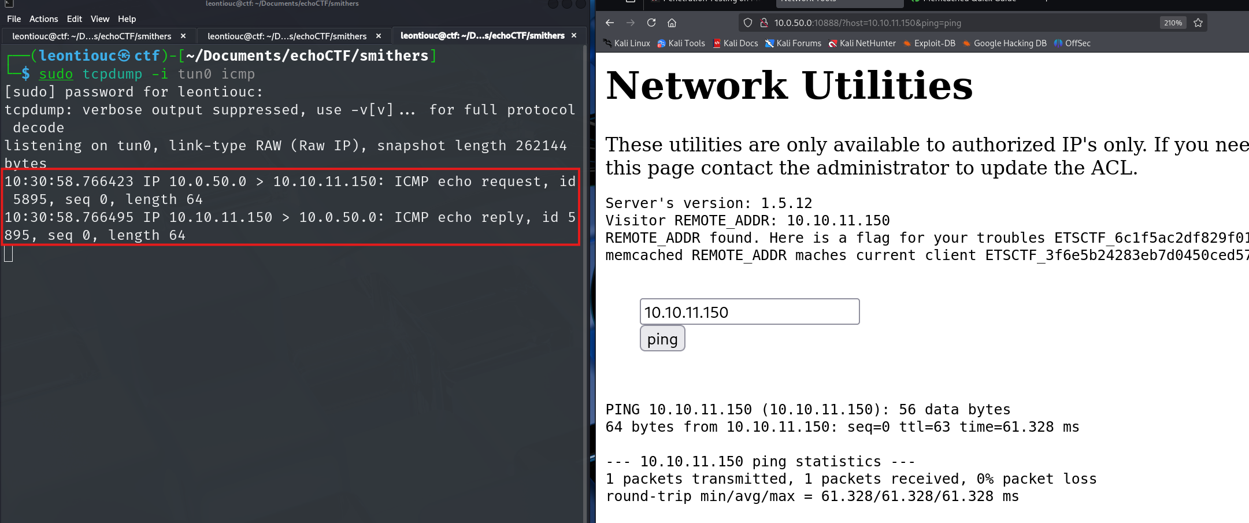Click the insecure connection padlock icon
Viewport: 1249px width, 523px height.
click(764, 23)
